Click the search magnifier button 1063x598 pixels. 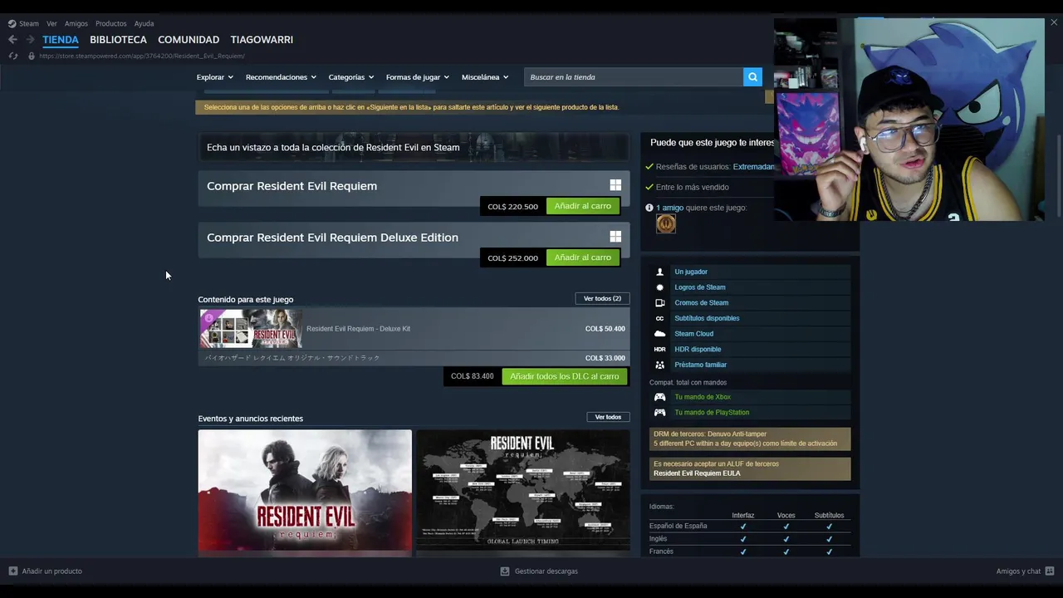pyautogui.click(x=752, y=77)
